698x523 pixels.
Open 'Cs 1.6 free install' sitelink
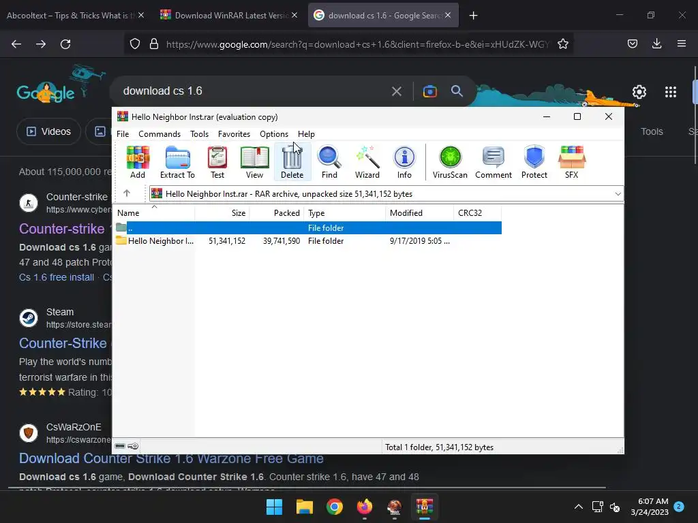57,277
